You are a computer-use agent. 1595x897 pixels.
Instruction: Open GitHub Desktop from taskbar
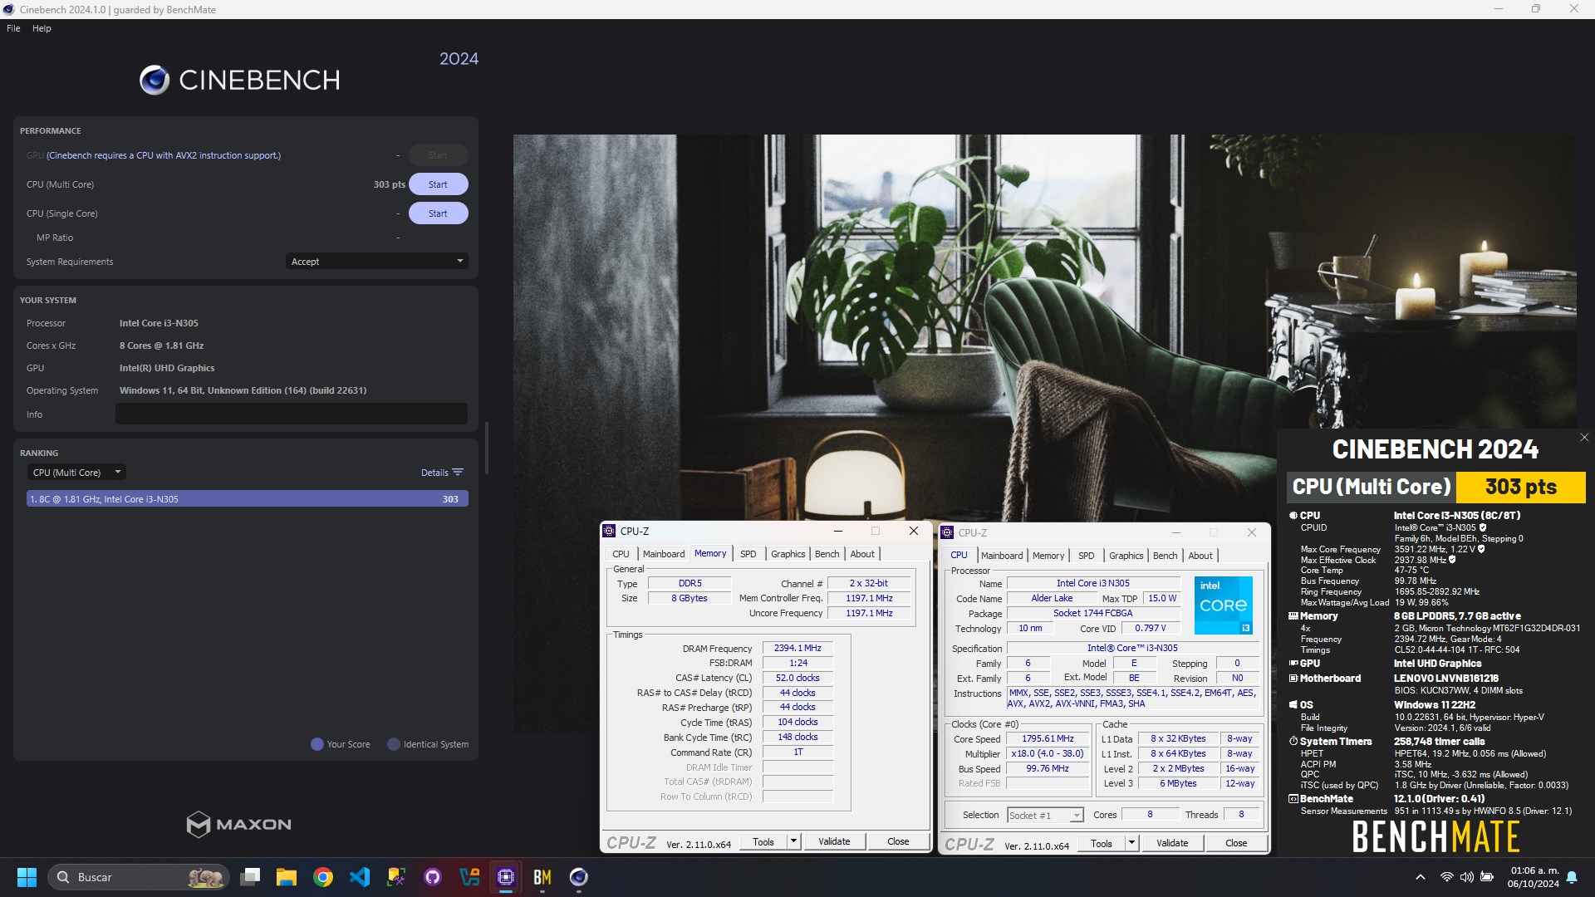433,877
